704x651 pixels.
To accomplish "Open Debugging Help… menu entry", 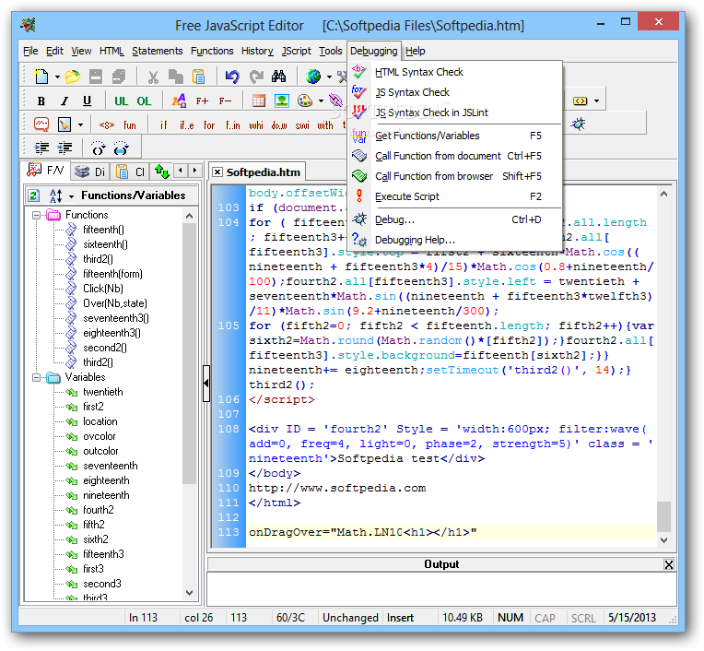I will click(454, 240).
